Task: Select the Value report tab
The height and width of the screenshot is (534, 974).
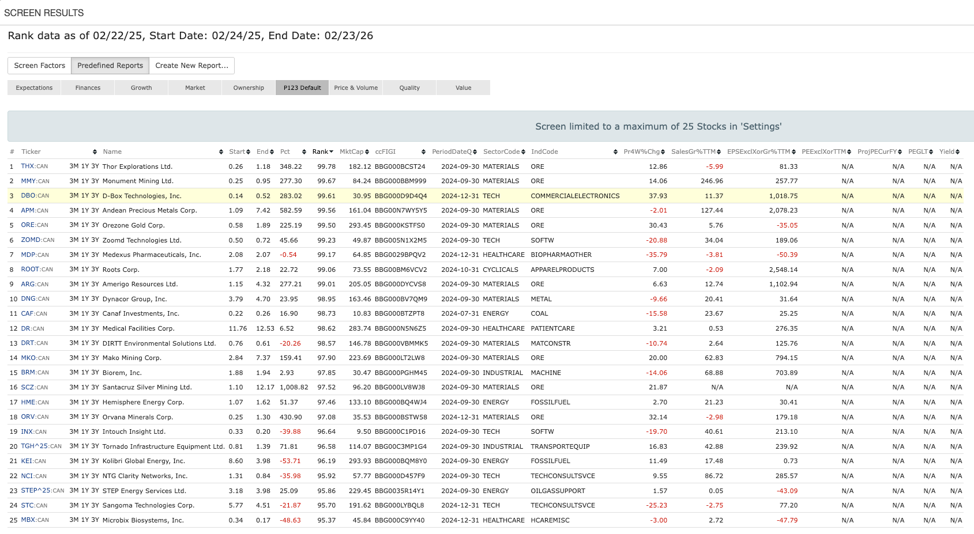Action: coord(463,88)
